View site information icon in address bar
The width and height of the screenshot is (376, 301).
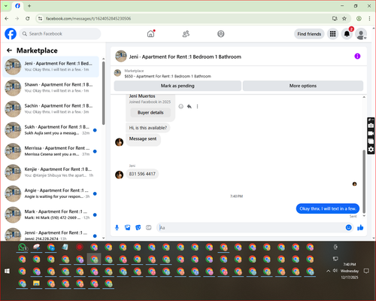40,19
